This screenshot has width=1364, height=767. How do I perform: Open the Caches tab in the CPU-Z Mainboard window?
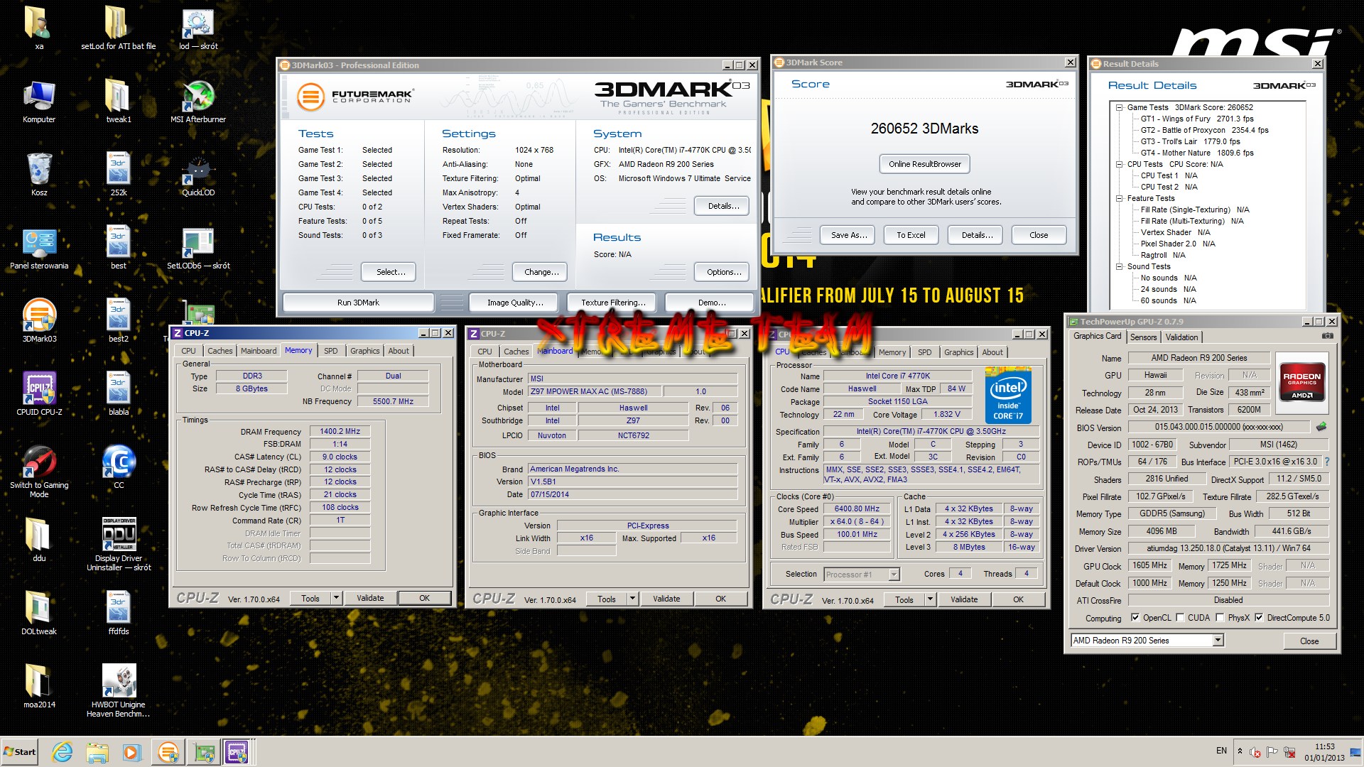point(516,352)
